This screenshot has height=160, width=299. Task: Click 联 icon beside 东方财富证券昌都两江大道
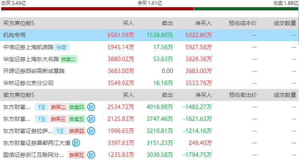(76, 143)
